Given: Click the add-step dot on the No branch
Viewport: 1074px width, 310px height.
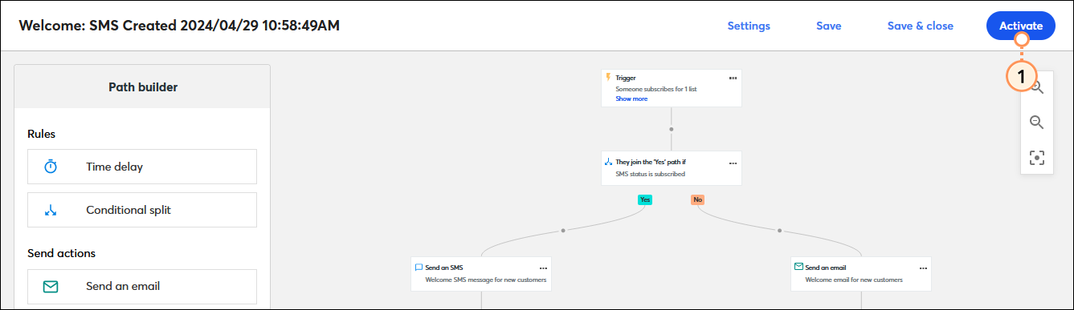Looking at the screenshot, I should 779,230.
